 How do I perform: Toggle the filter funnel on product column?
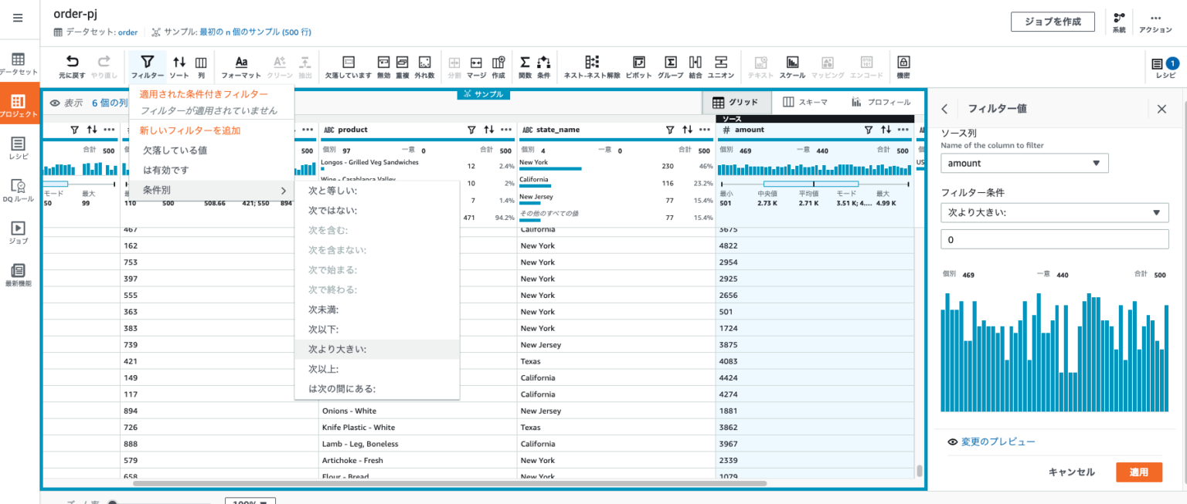coord(470,129)
